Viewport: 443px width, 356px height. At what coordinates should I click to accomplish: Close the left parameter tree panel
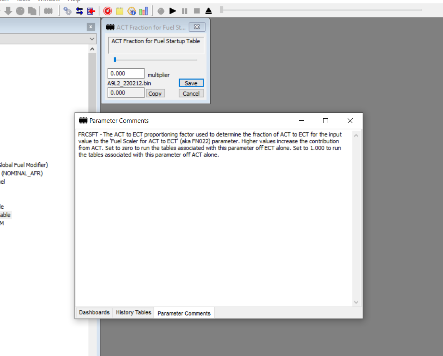91,27
